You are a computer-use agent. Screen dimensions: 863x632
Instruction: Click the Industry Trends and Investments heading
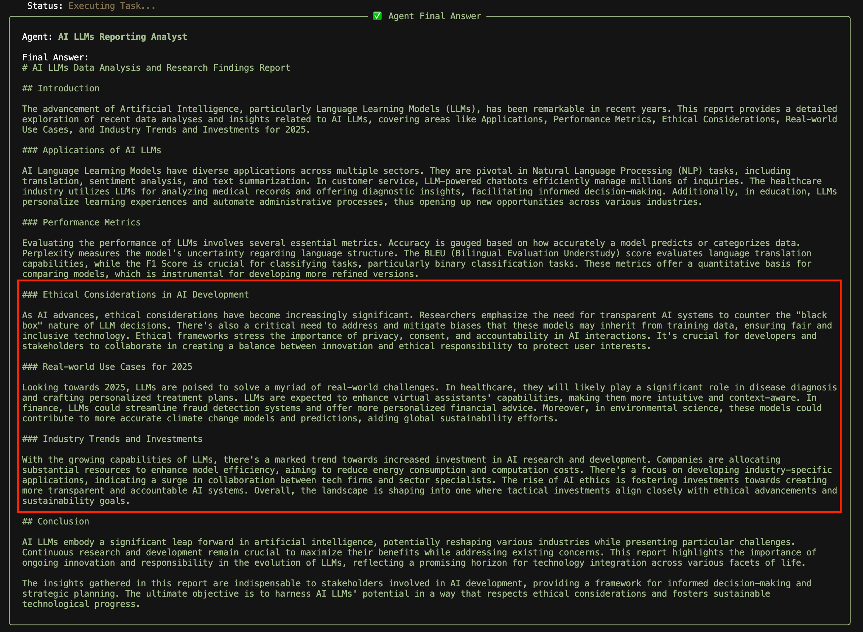112,439
